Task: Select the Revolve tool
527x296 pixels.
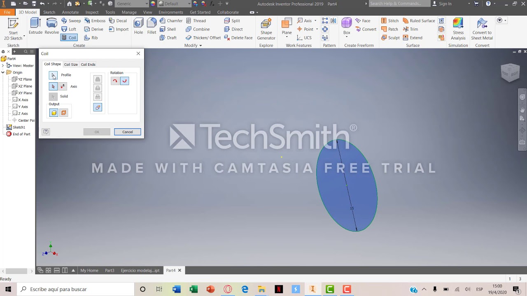Action: (x=51, y=26)
